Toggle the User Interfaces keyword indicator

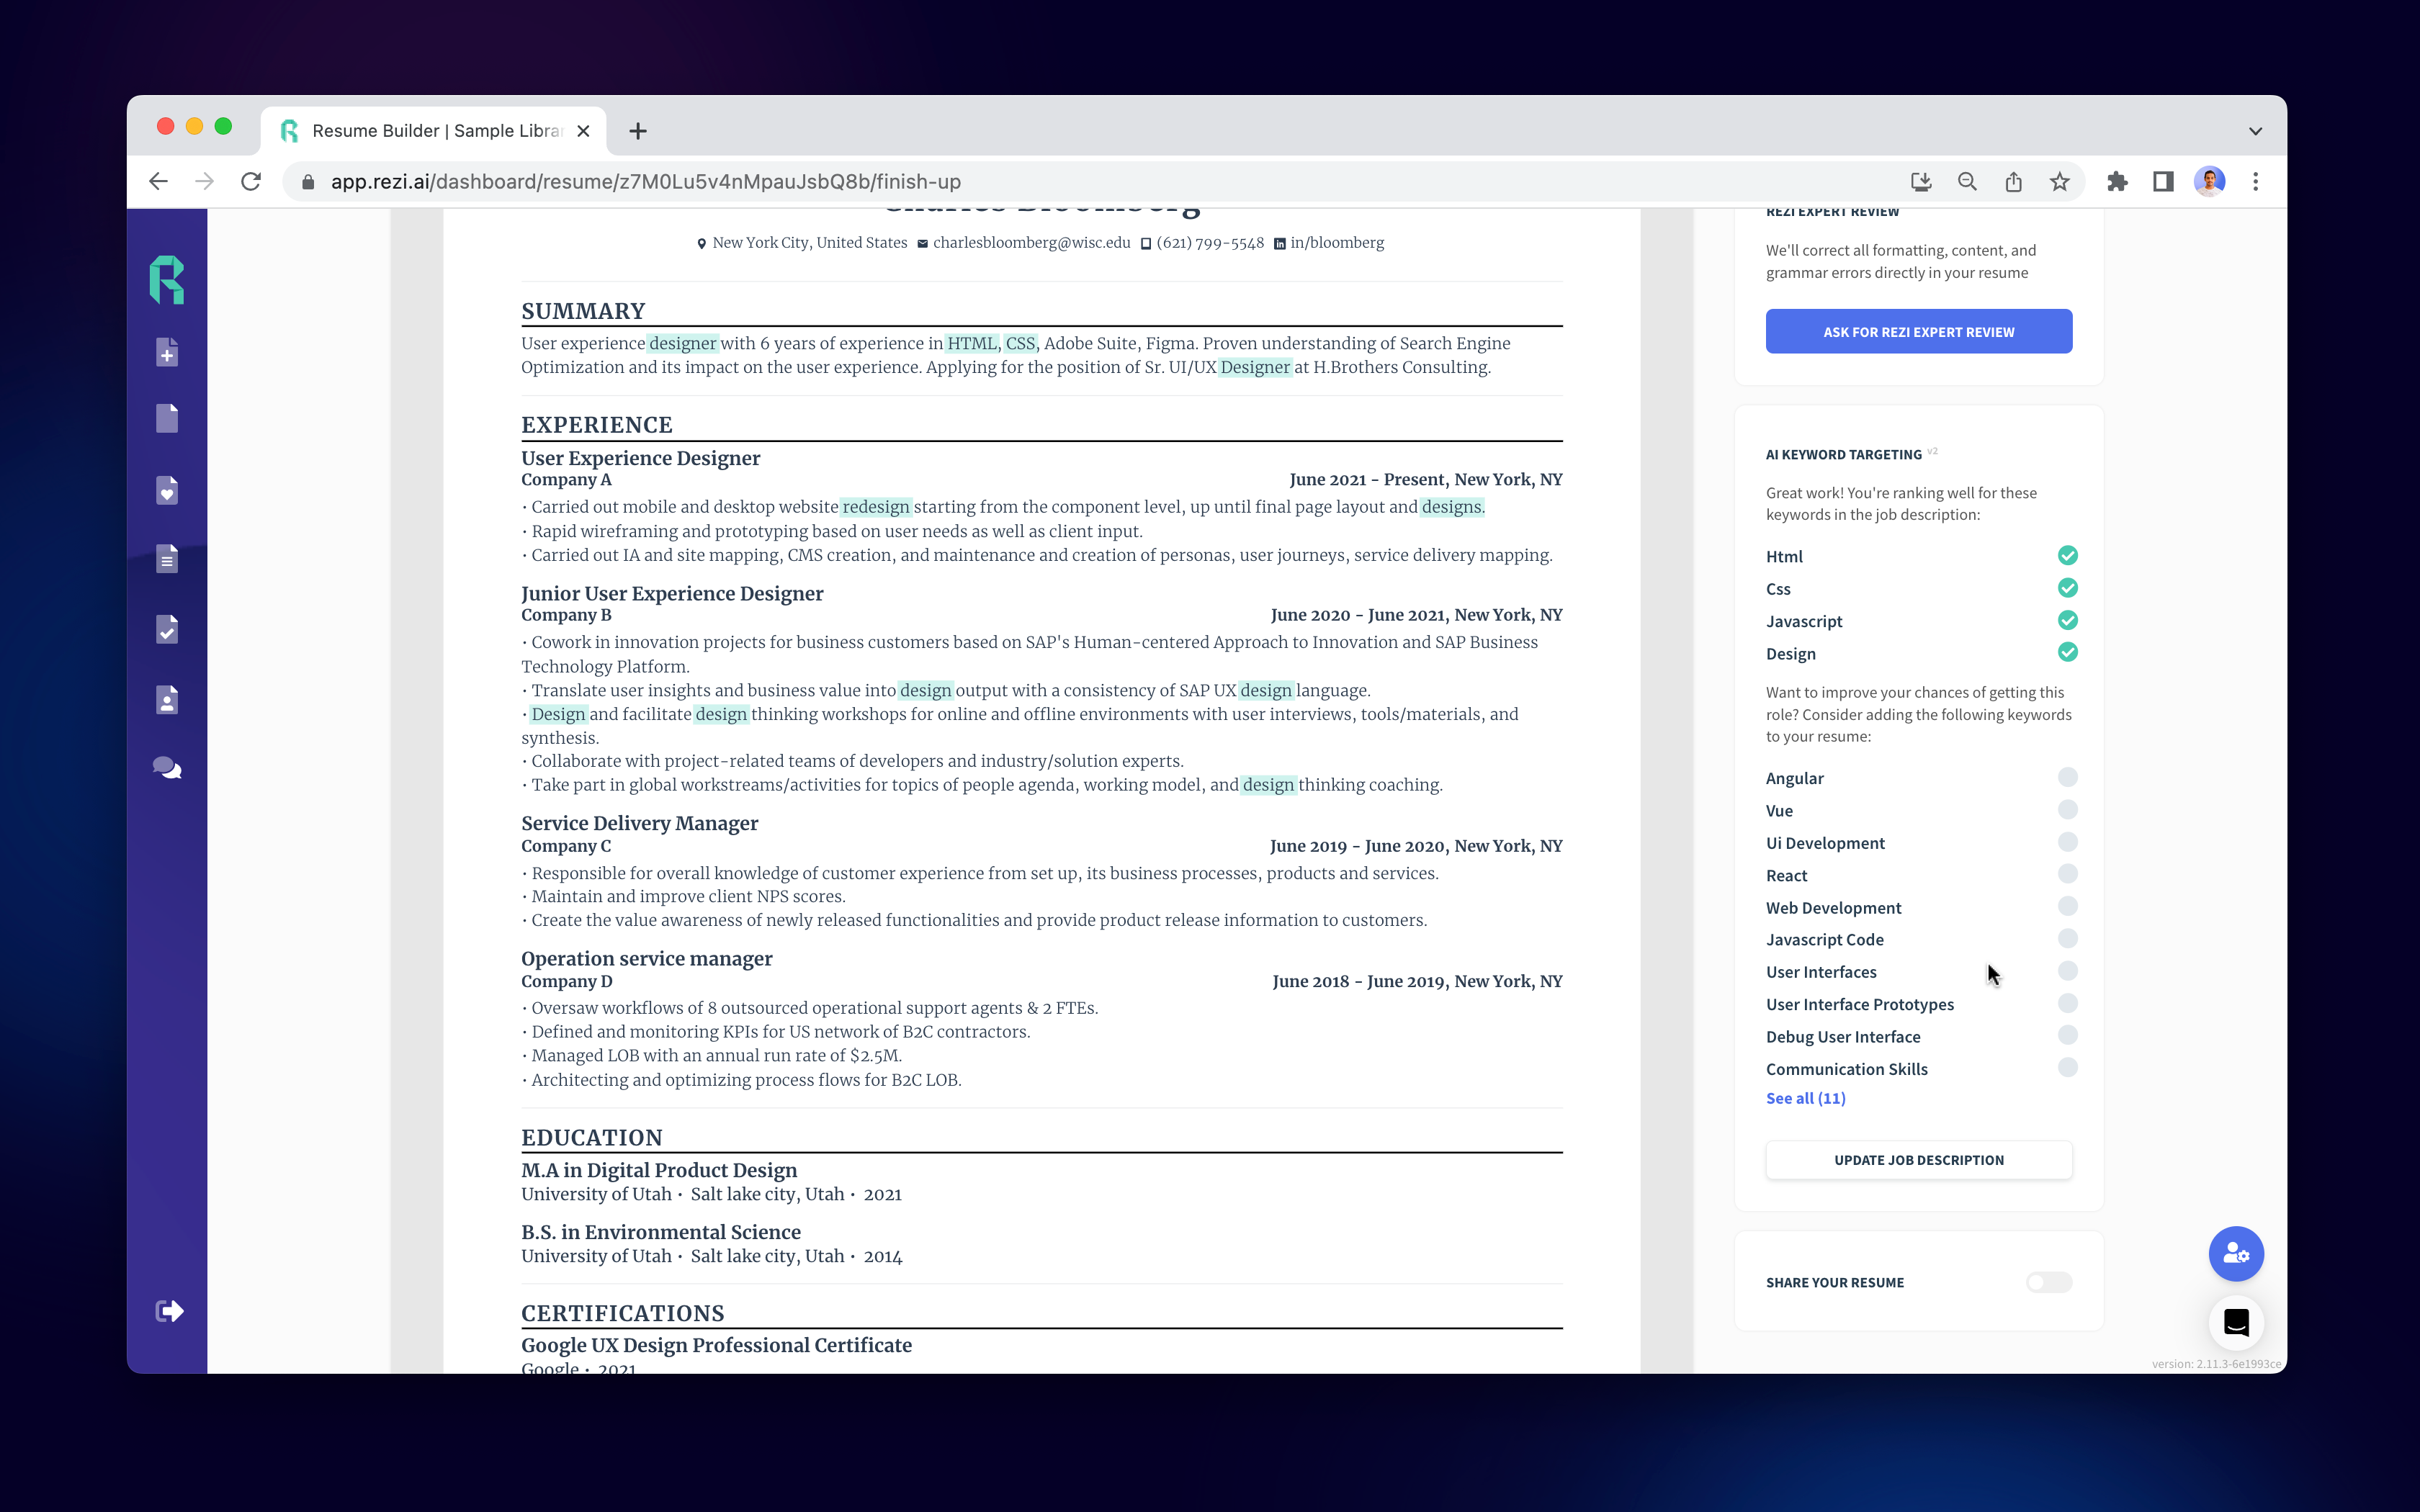point(2068,971)
